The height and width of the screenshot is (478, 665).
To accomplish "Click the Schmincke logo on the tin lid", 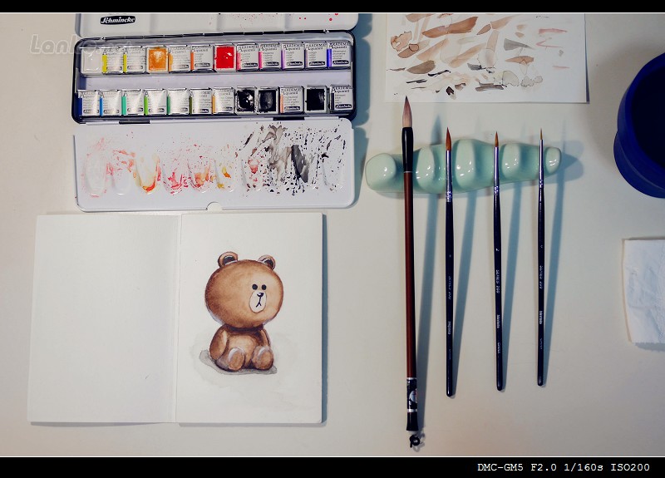I will pyautogui.click(x=118, y=20).
